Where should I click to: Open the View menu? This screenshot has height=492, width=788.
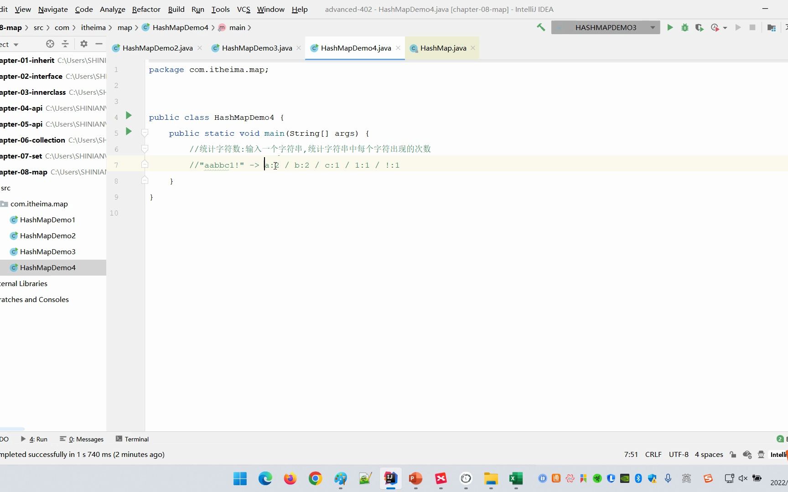click(23, 9)
